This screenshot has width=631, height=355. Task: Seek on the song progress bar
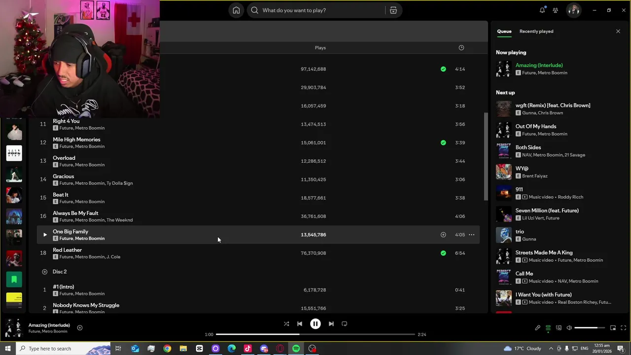[315, 334]
